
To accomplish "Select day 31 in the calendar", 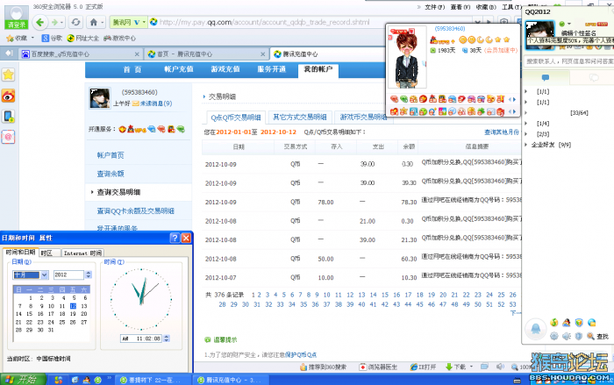I will click(x=51, y=330).
